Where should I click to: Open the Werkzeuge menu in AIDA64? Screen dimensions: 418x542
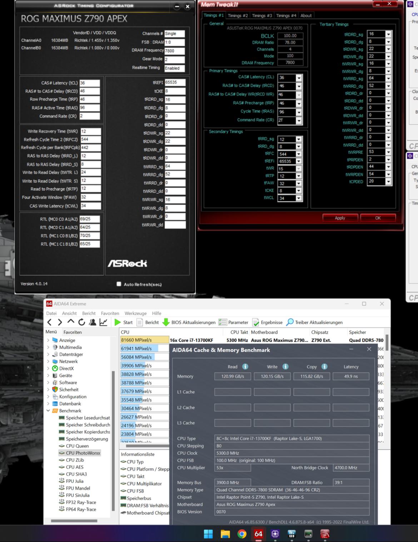(x=135, y=313)
